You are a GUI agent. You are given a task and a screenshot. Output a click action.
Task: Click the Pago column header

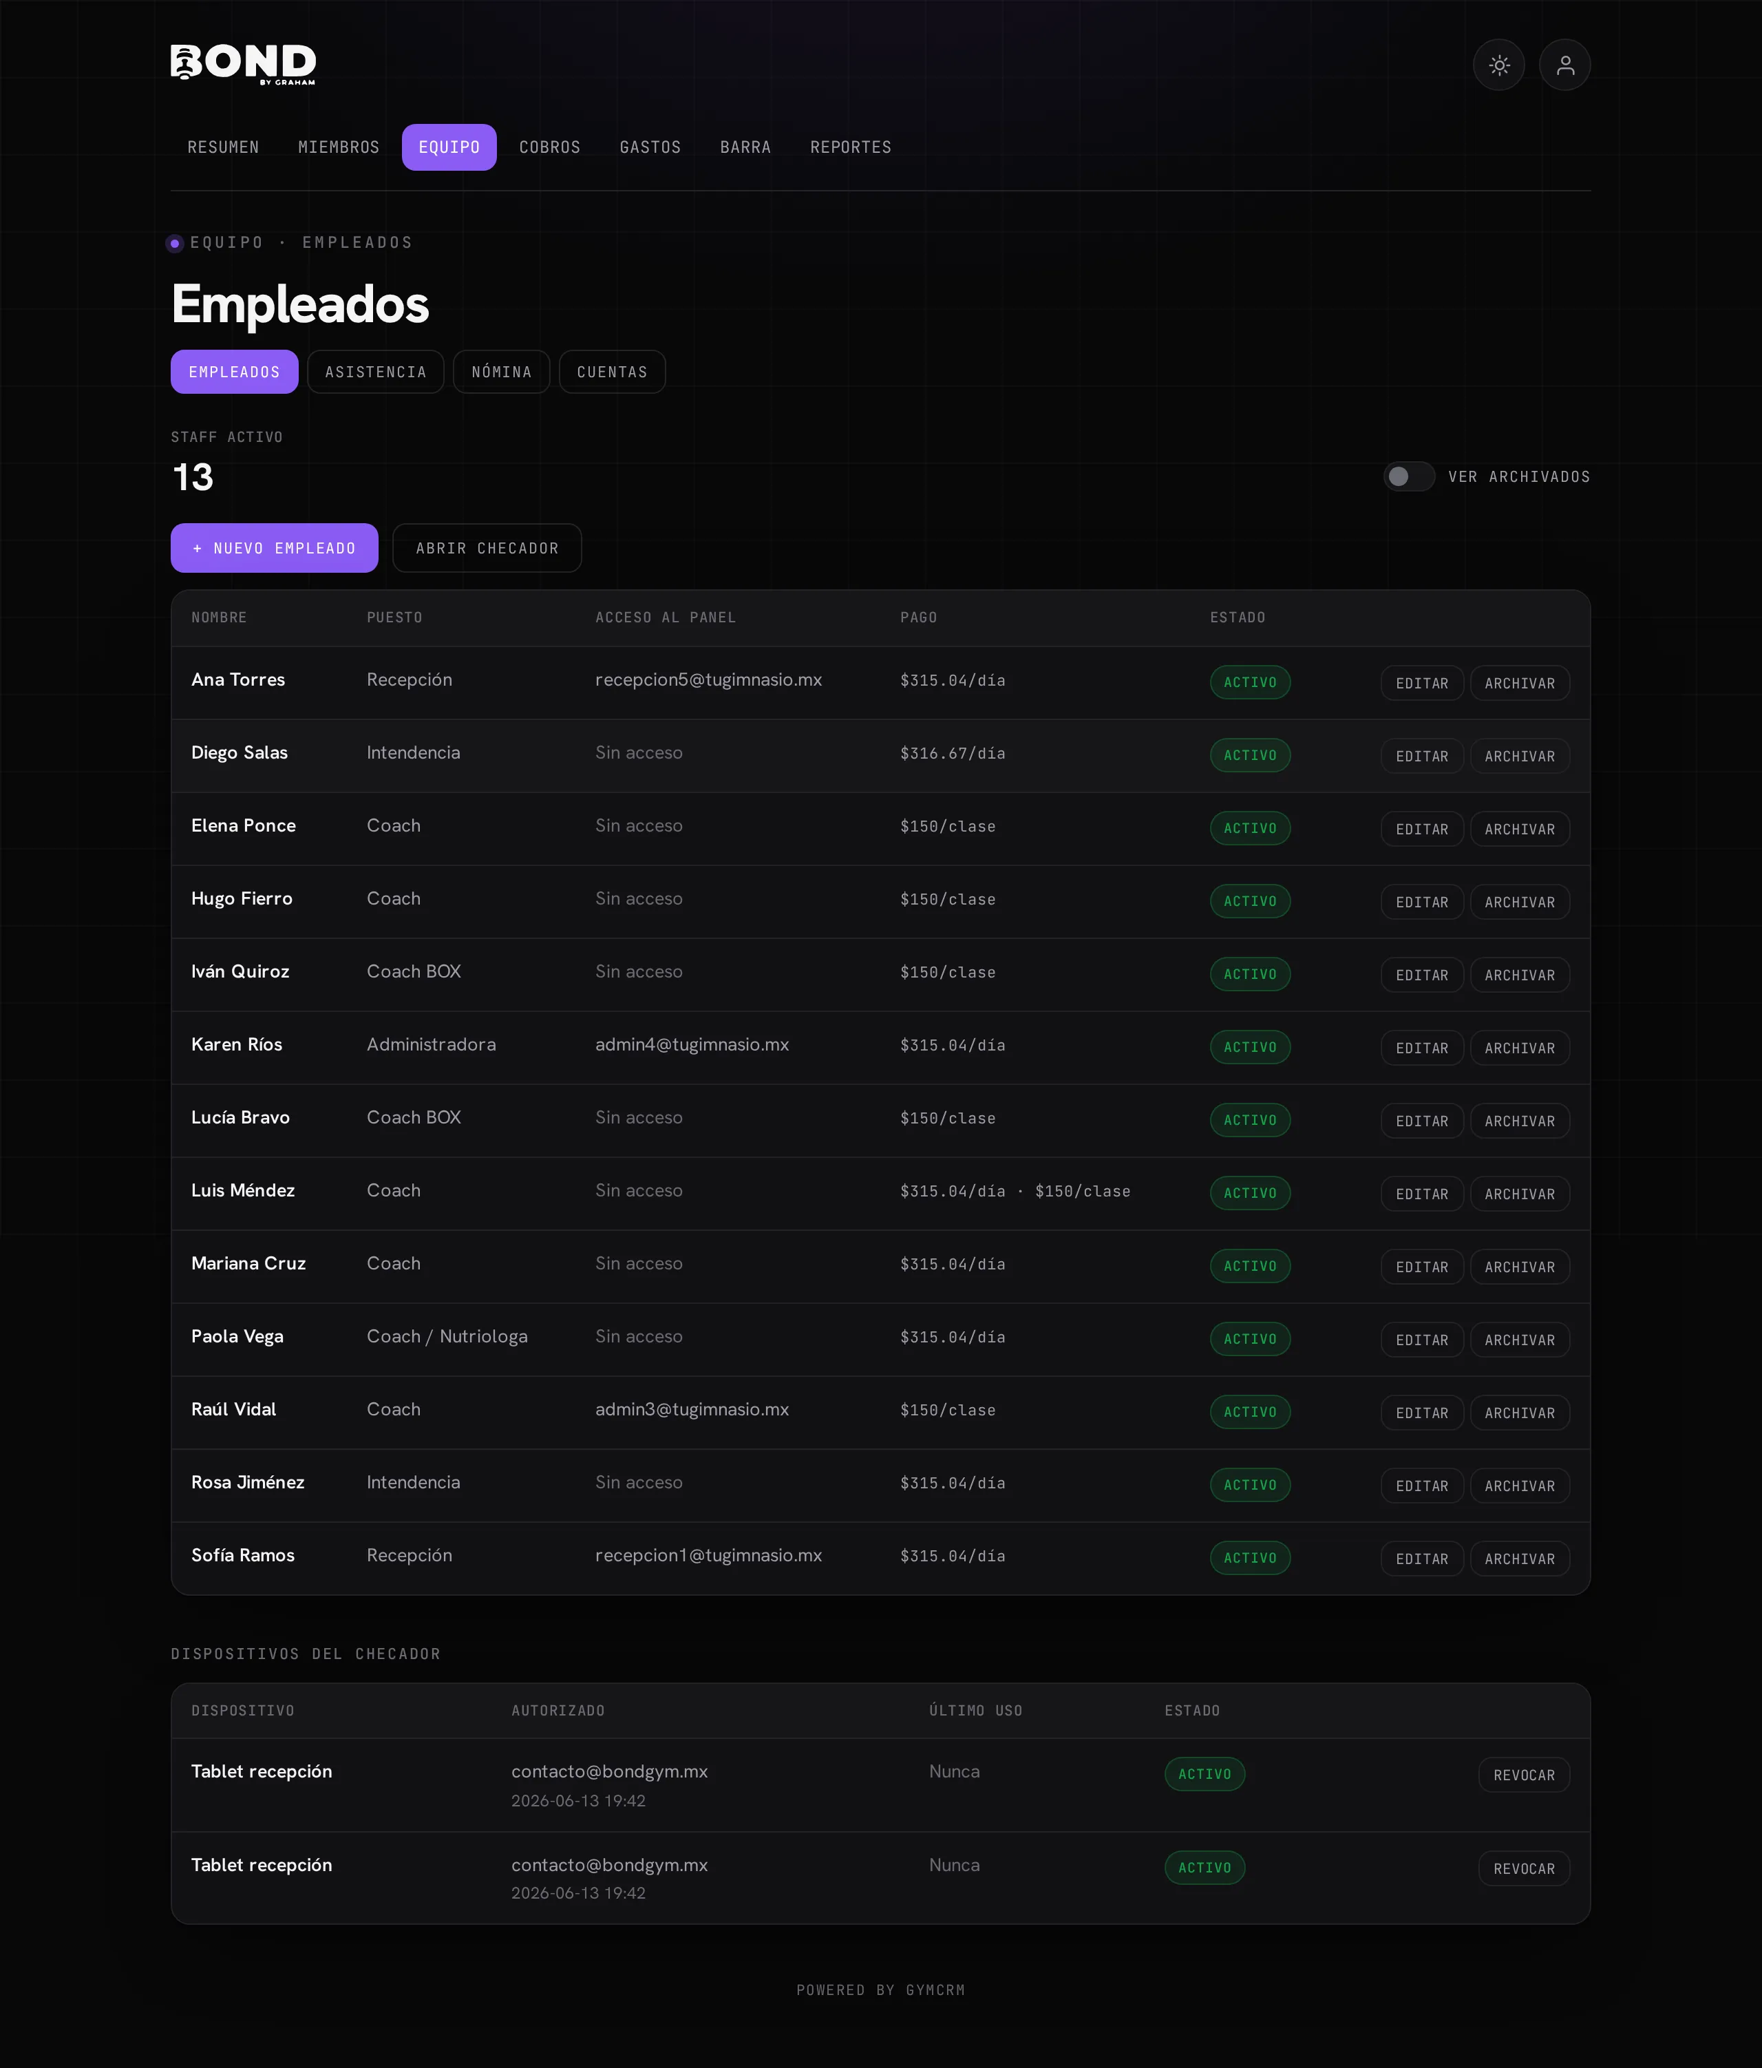tap(918, 618)
